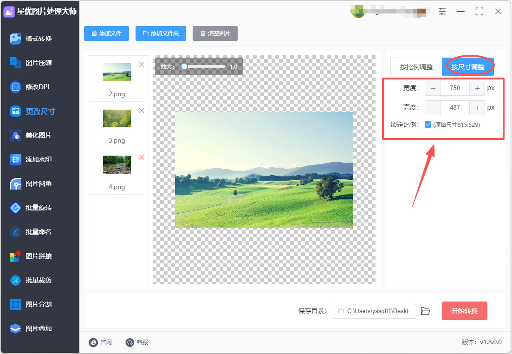The image size is (512, 354).
Task: Open the 批量裁剪 batch crop tool
Action: [31, 280]
